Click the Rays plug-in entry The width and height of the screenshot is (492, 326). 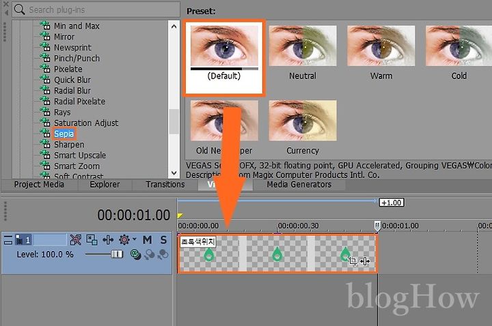62,112
